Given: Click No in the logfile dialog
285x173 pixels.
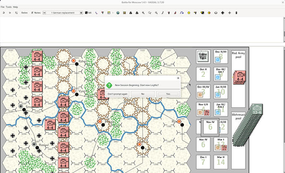Looking at the screenshot, I should 142,94.
